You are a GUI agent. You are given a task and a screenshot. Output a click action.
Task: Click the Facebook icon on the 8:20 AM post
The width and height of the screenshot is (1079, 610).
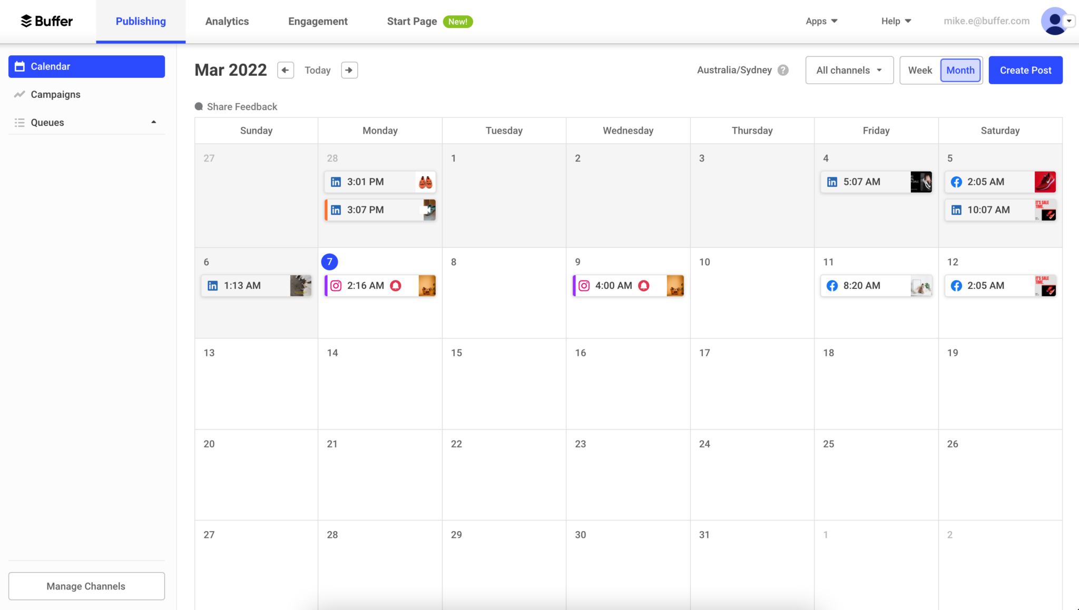tap(832, 285)
